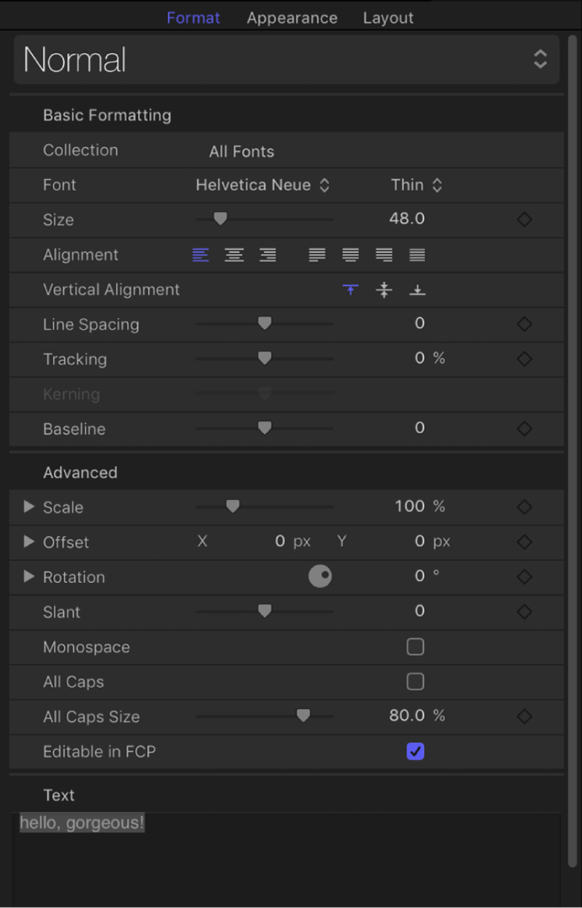
Task: Disable Editable in FCP
Action: pos(415,751)
